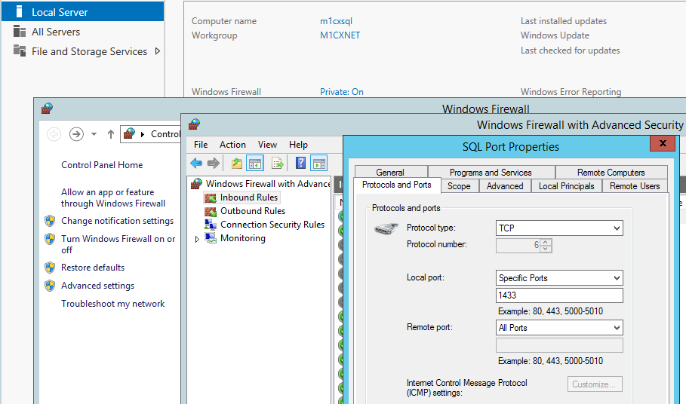Screen dimensions: 686x404
Task: Expand File and Storage Services arrow
Action: pos(158,51)
